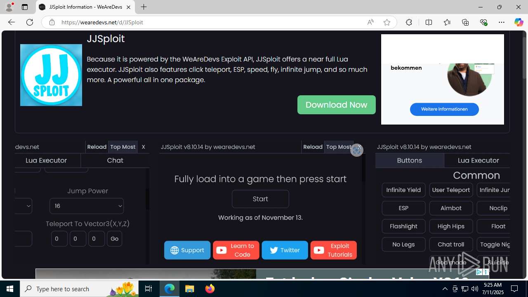
Task: Click the Go teleport button
Action: [x=114, y=238]
